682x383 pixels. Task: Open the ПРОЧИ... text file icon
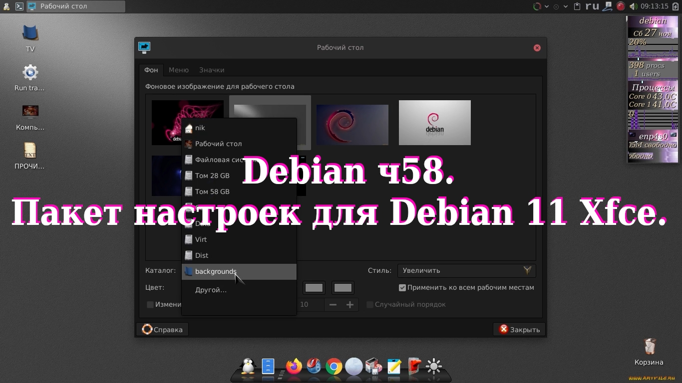coord(30,156)
